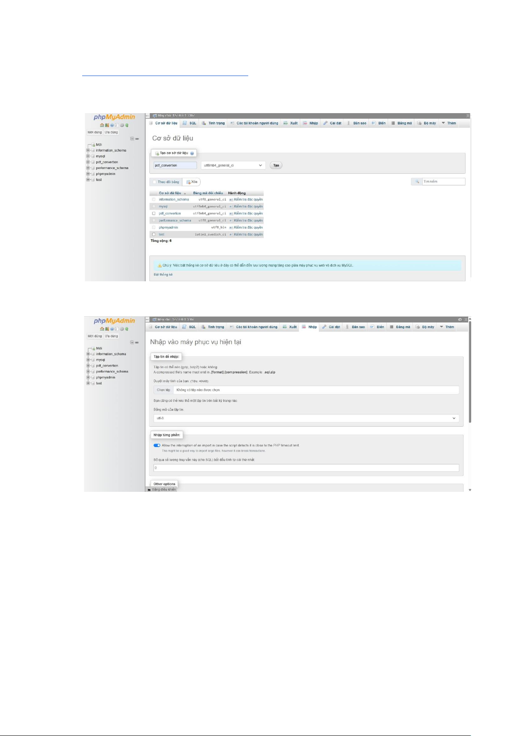
Task: Click the Mới new database icon in lower sidebar
Action: click(93, 349)
